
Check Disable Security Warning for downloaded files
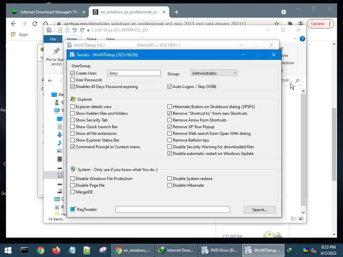(169, 147)
